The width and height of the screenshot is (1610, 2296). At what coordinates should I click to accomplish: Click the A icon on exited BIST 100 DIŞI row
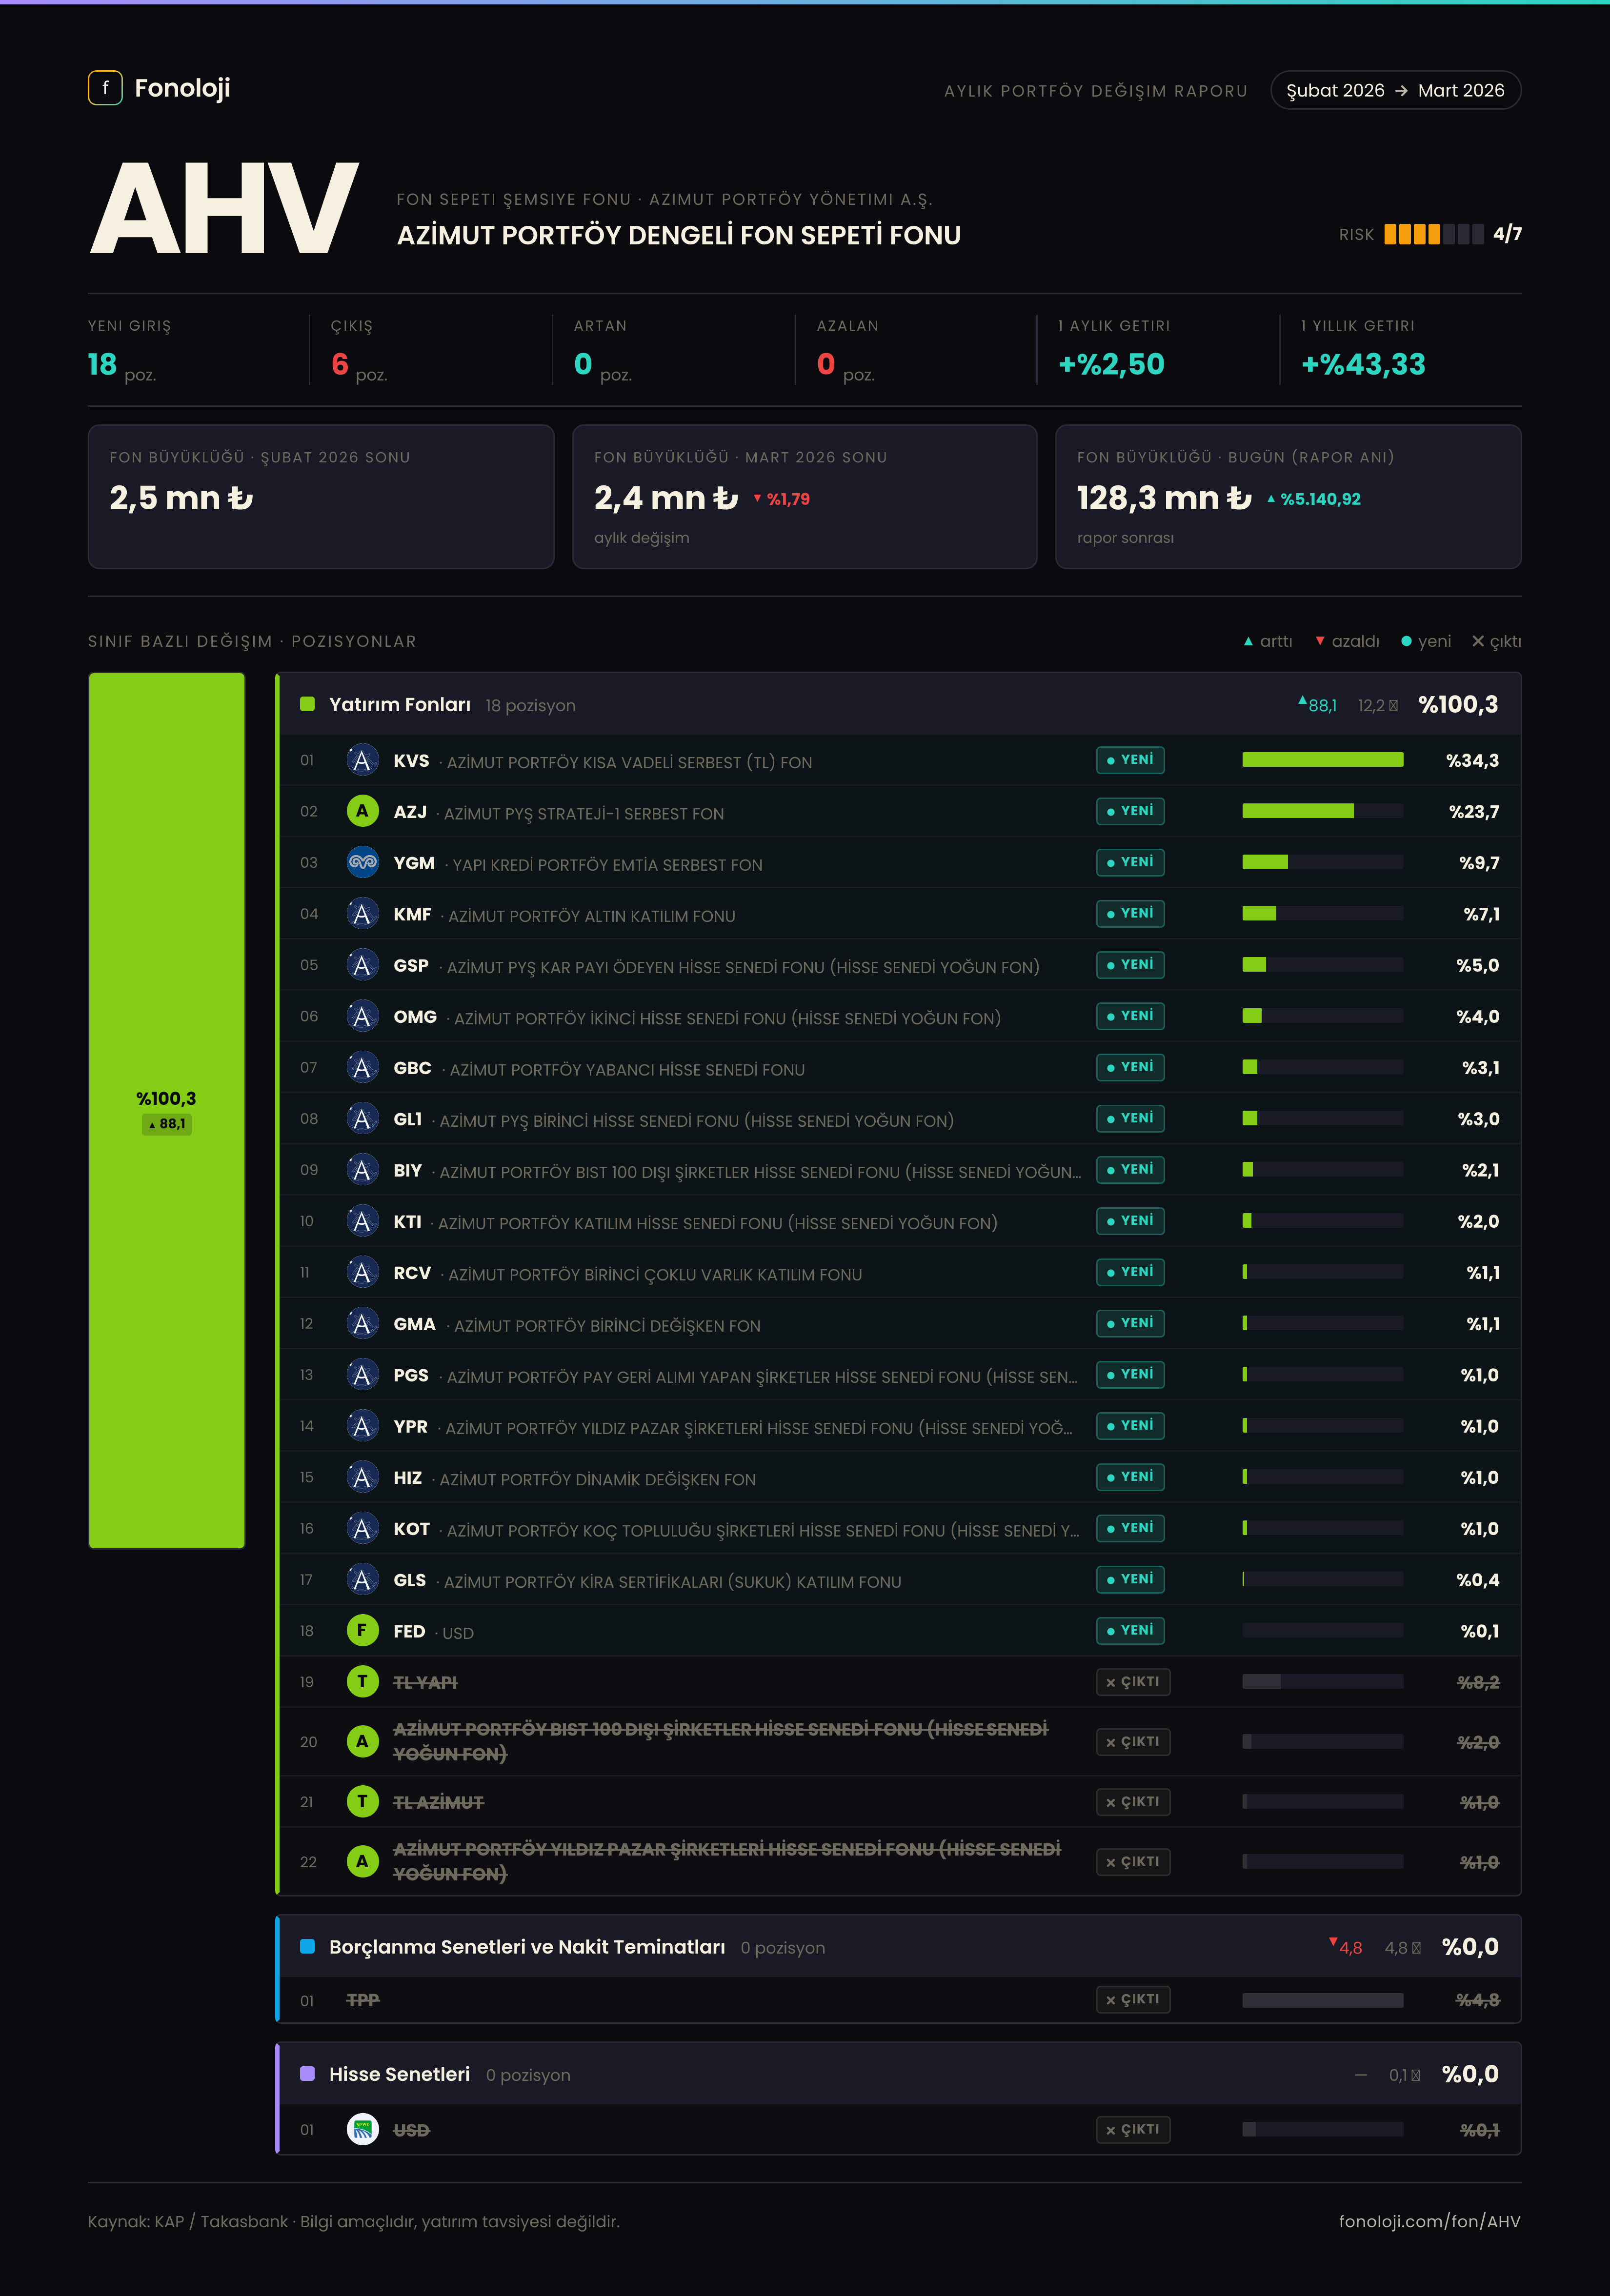(x=362, y=1742)
